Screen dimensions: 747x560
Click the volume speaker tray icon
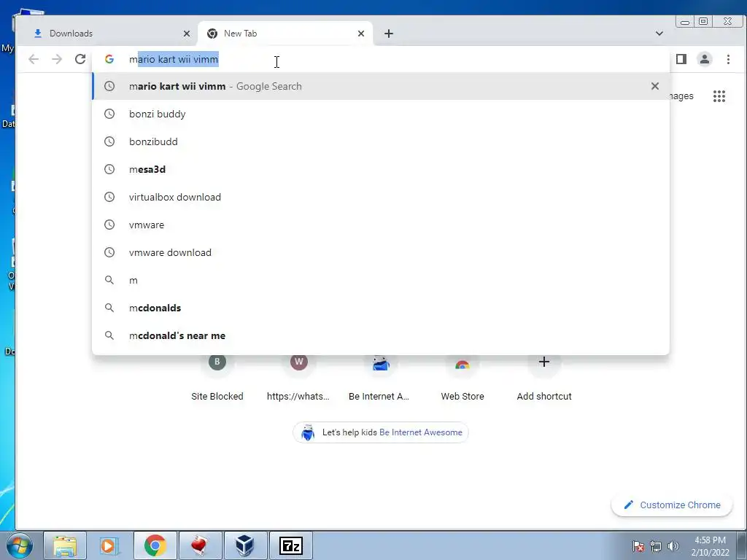click(x=673, y=546)
